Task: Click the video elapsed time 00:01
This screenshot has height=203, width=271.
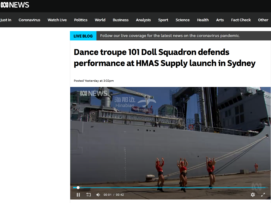Action: tap(108, 195)
